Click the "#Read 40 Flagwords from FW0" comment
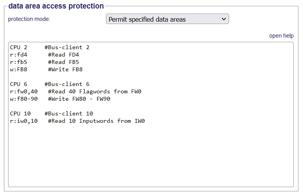Screen dimensions: 303x196 point(95,91)
